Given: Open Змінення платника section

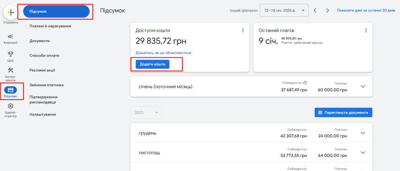Looking at the screenshot, I should (46, 85).
